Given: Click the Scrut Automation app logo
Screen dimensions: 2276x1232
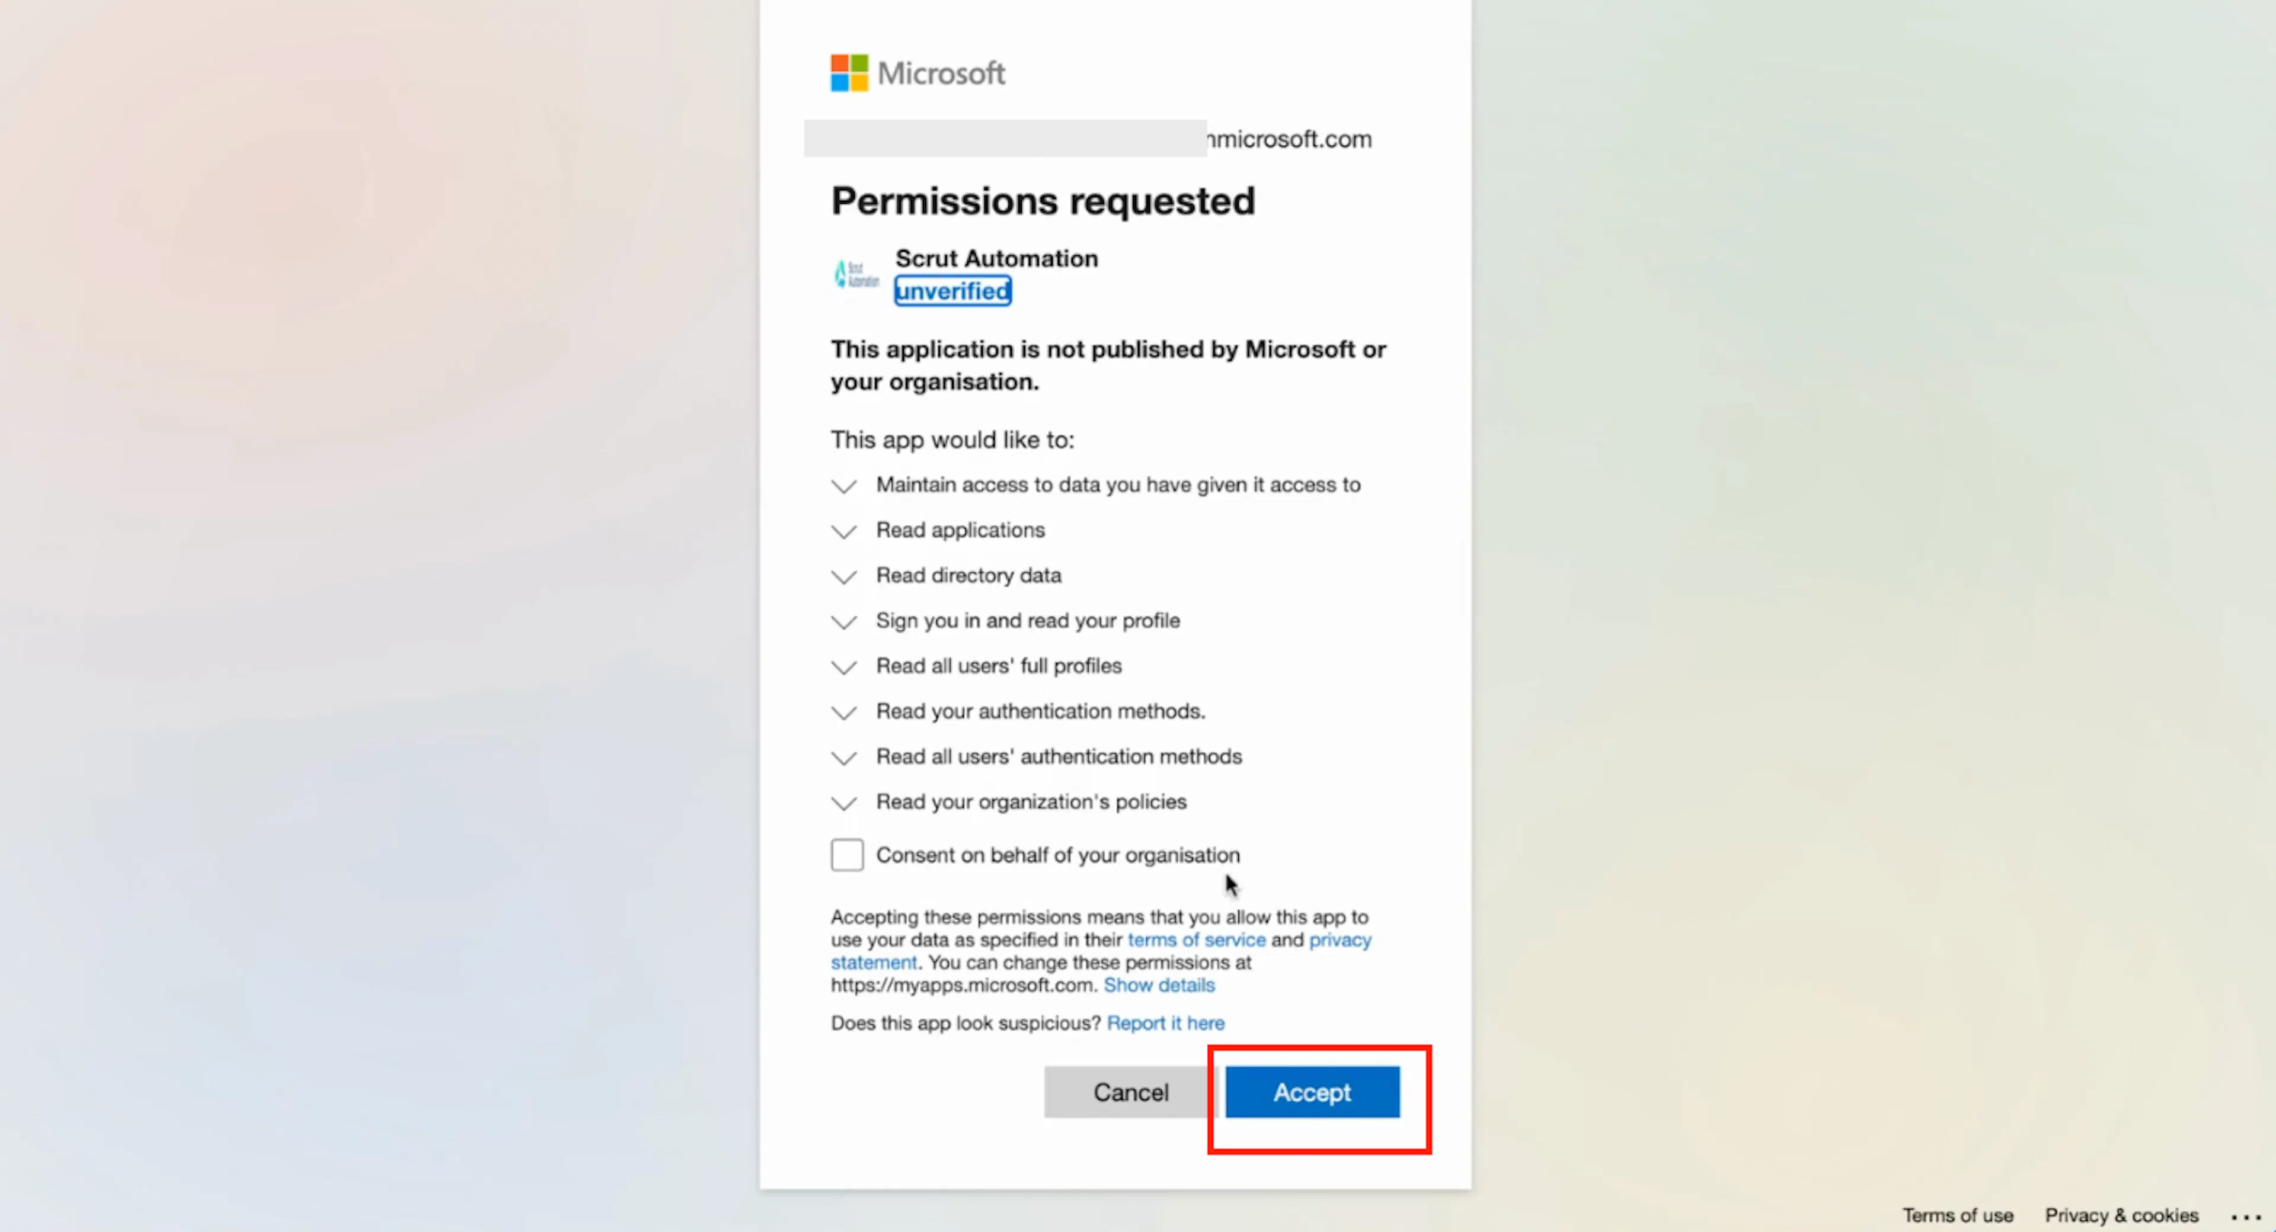Looking at the screenshot, I should (856, 275).
